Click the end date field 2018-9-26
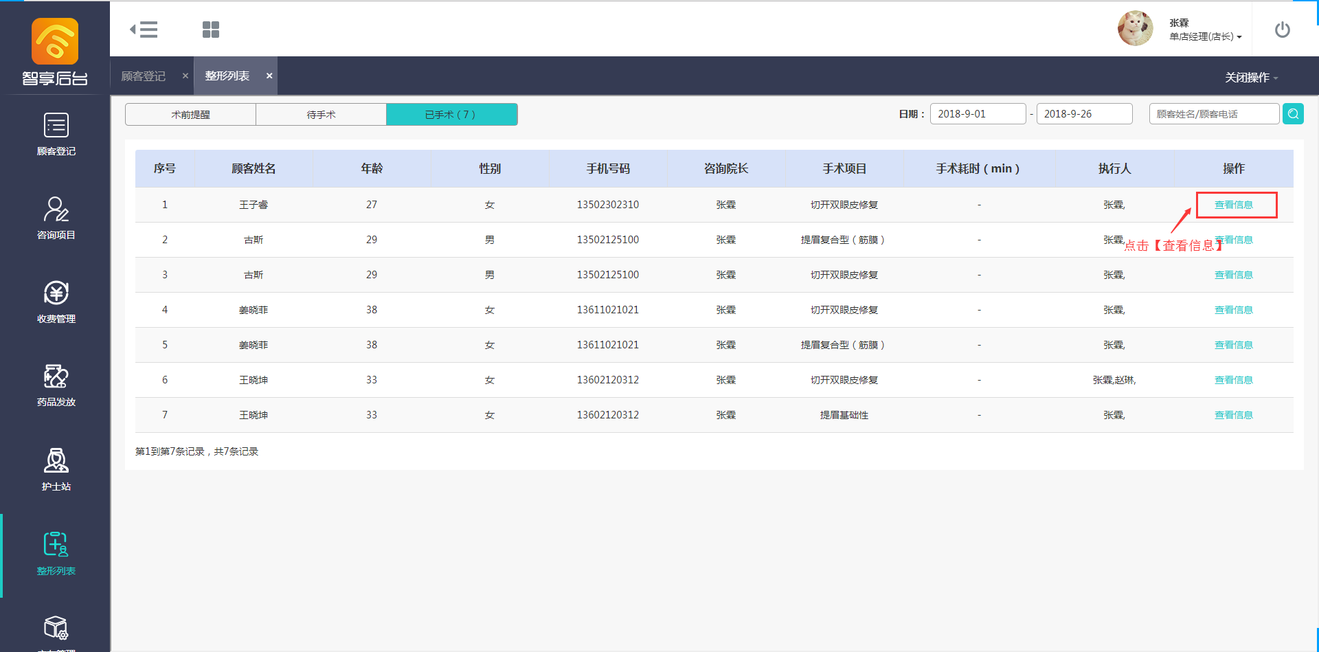 [1084, 114]
